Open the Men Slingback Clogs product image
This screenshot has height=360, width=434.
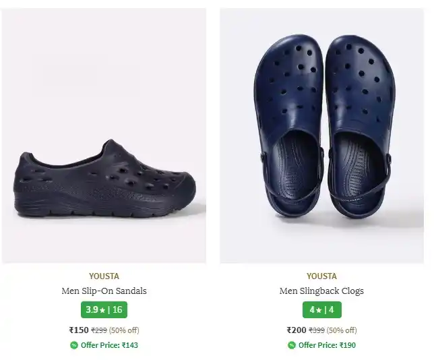[x=321, y=136]
